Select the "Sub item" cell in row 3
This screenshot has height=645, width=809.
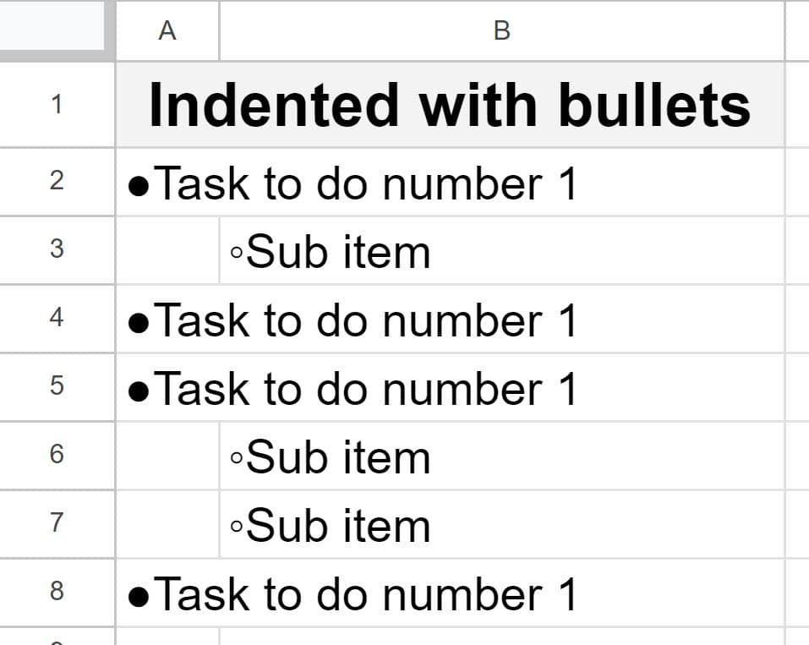[x=355, y=250]
